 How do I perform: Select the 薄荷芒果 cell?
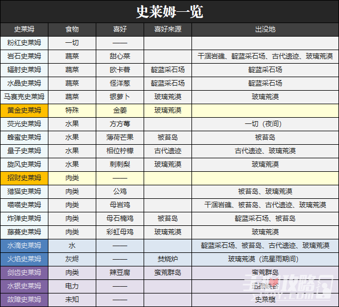coord(120,137)
